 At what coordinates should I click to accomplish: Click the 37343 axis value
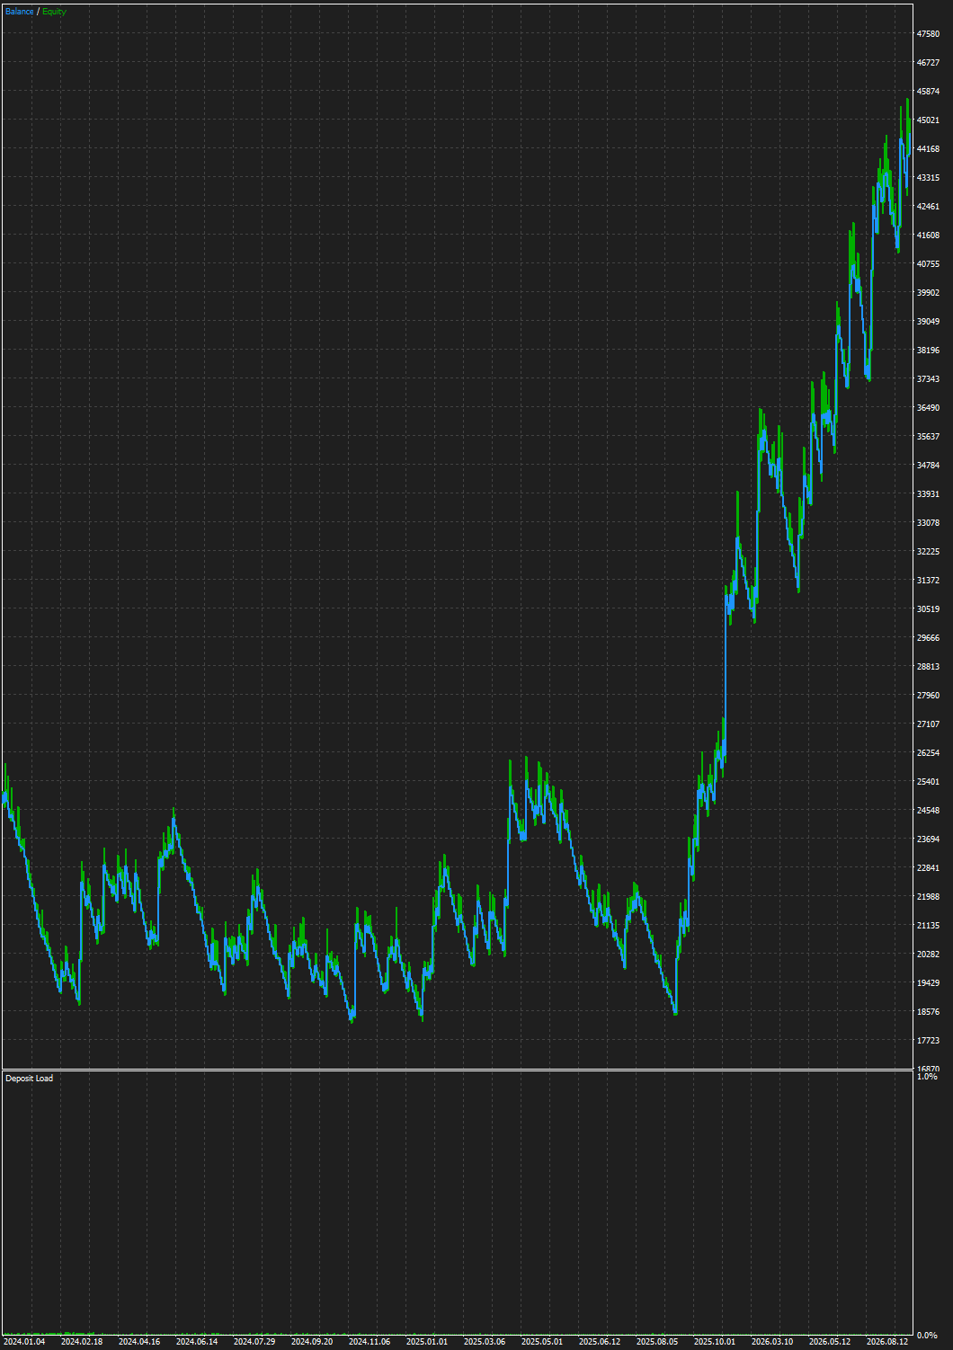pyautogui.click(x=928, y=379)
